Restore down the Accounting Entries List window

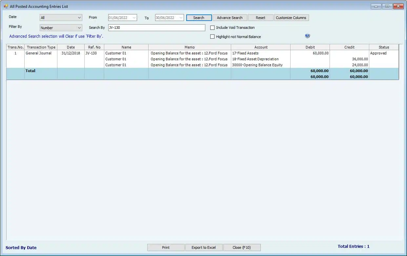click(387, 6)
